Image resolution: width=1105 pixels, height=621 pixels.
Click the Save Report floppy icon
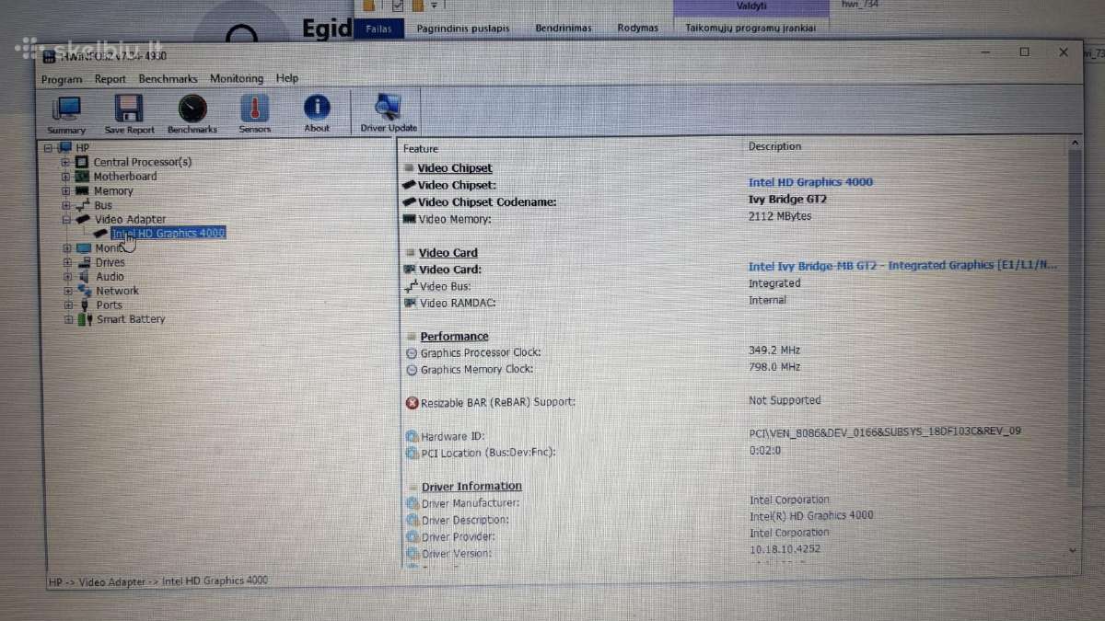[x=129, y=109]
